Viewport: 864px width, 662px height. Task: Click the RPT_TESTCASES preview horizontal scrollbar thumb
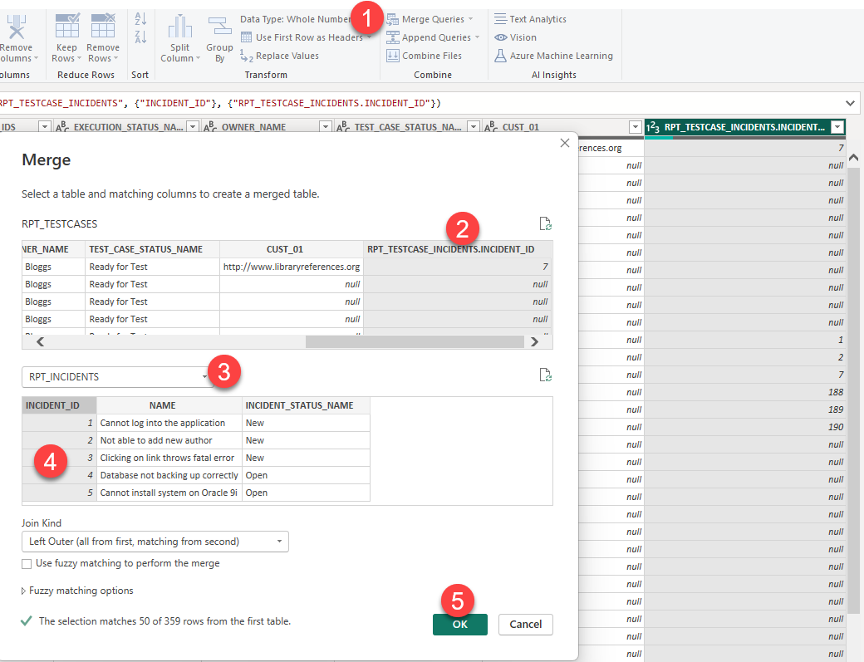click(x=415, y=342)
